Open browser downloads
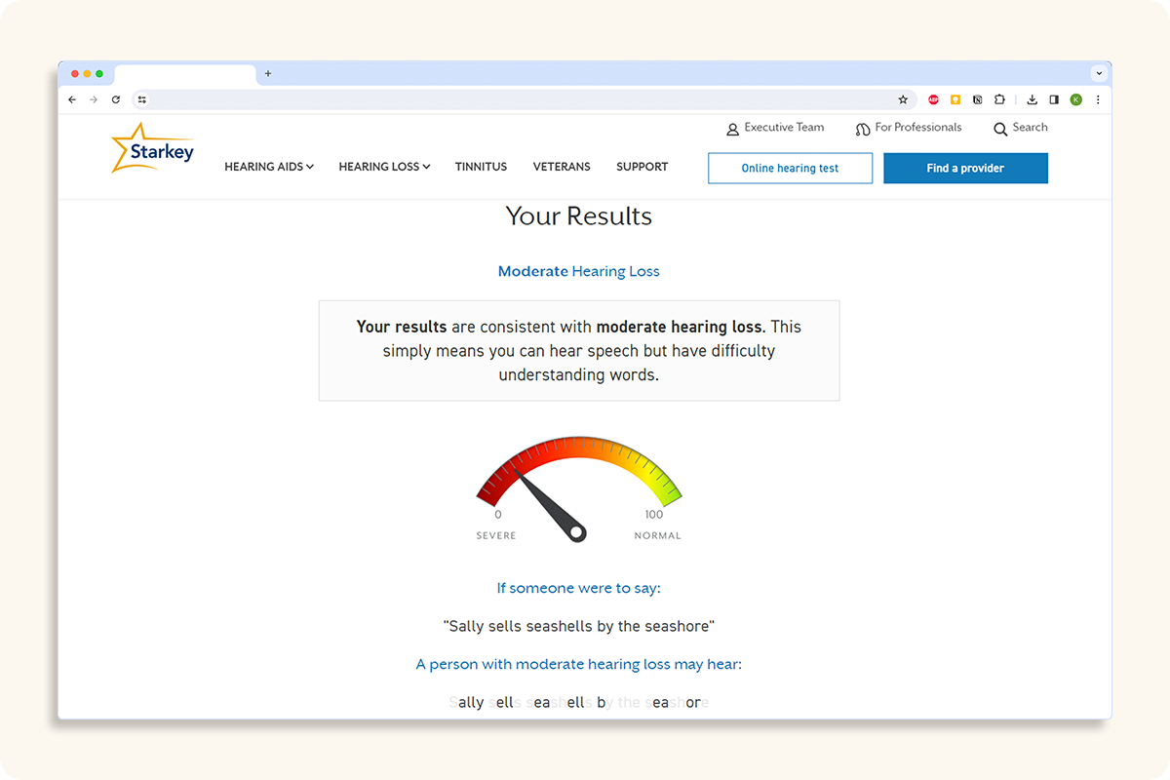Viewport: 1170px width, 780px height. point(1032,99)
